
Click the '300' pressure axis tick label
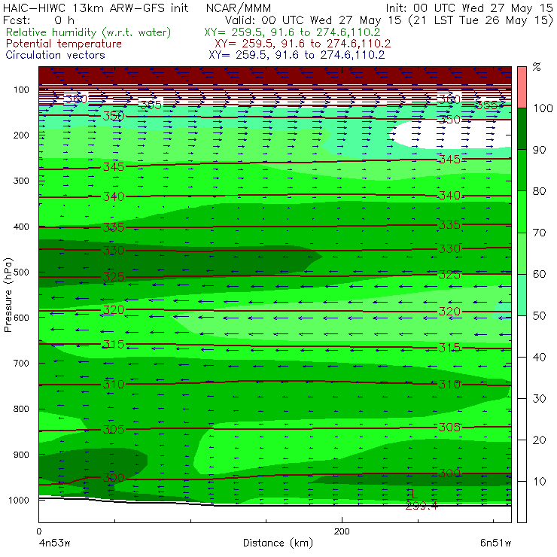tap(21, 181)
